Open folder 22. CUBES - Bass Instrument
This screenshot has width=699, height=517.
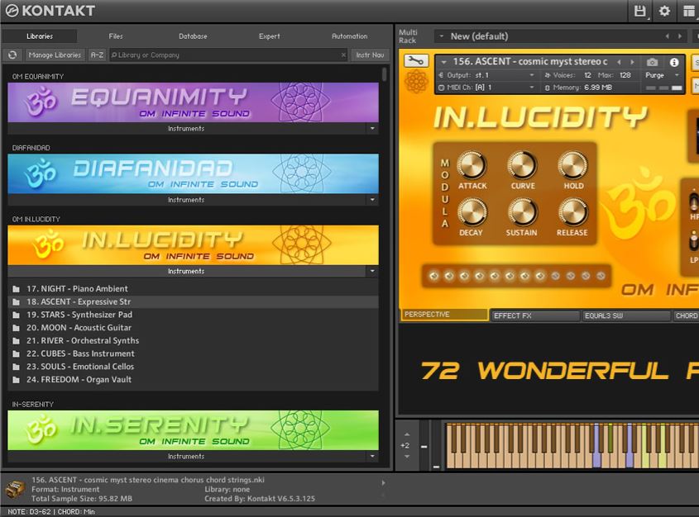193,353
